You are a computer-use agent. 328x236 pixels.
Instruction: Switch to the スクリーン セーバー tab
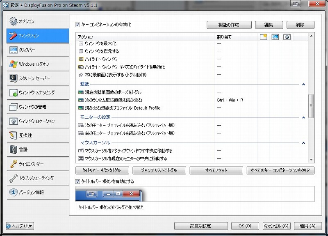38,78
